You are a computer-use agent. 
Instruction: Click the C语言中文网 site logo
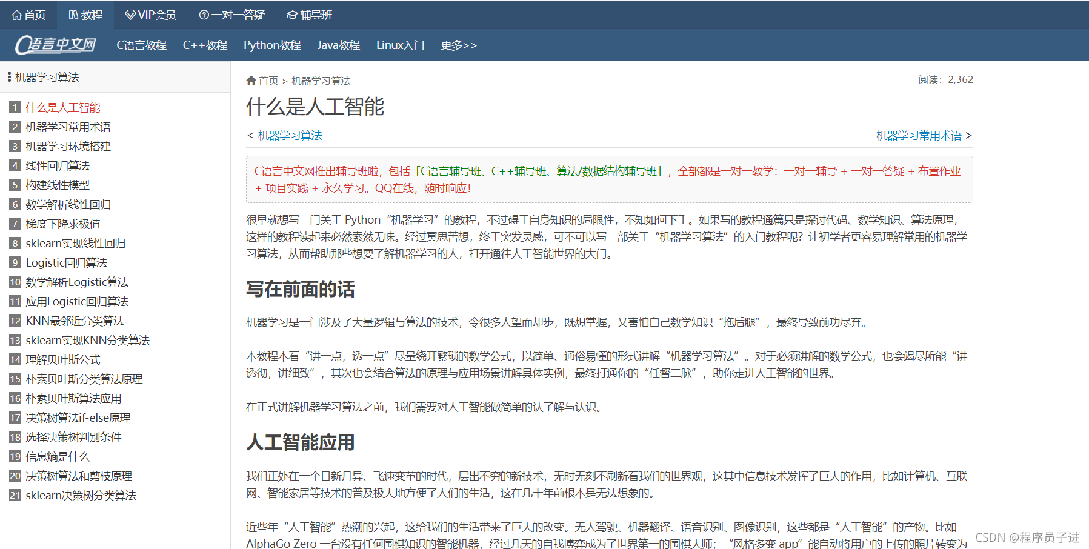(x=56, y=45)
